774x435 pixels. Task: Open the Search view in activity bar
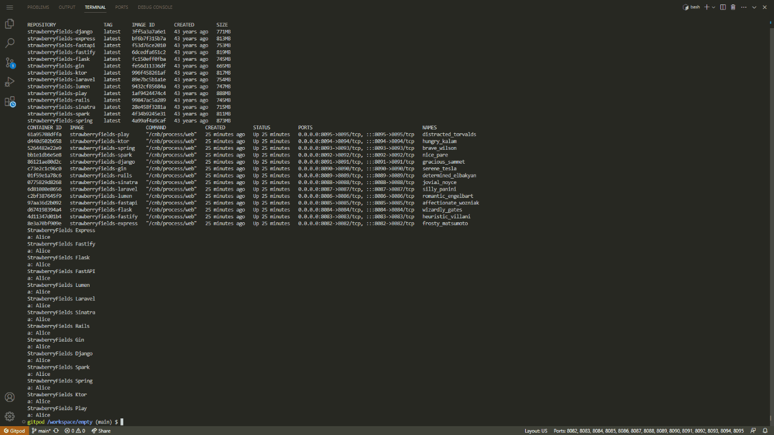[x=9, y=43]
